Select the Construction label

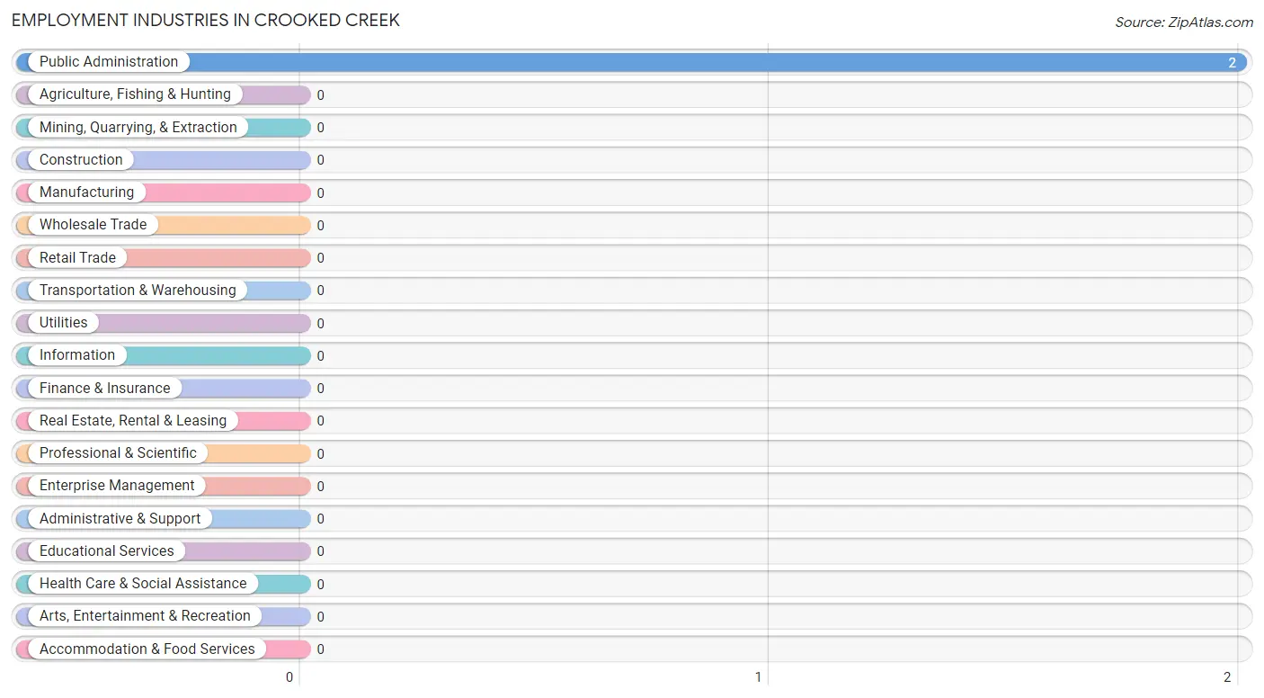tap(81, 160)
